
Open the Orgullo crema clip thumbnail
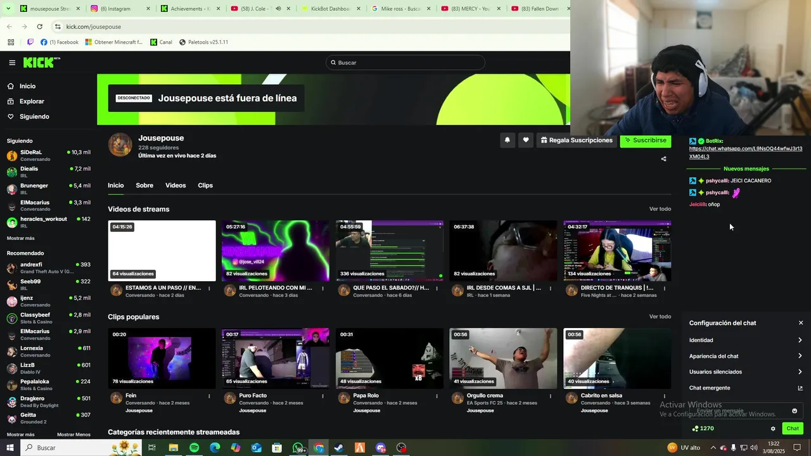pyautogui.click(x=503, y=358)
